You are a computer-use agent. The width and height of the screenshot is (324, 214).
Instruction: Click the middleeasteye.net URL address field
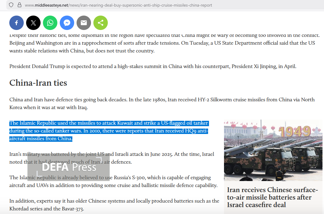(x=118, y=5)
